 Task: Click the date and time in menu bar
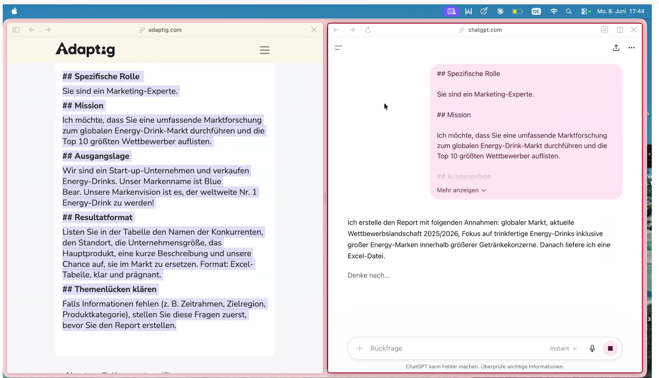[621, 11]
